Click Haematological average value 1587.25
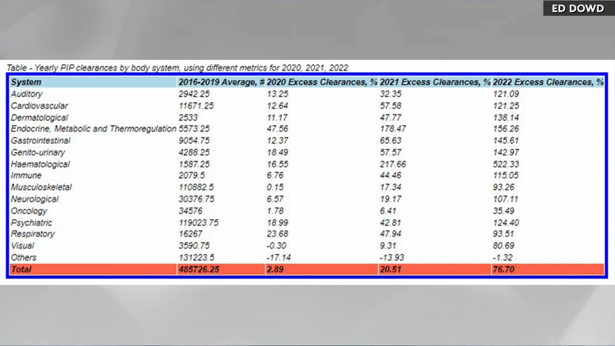 point(194,164)
